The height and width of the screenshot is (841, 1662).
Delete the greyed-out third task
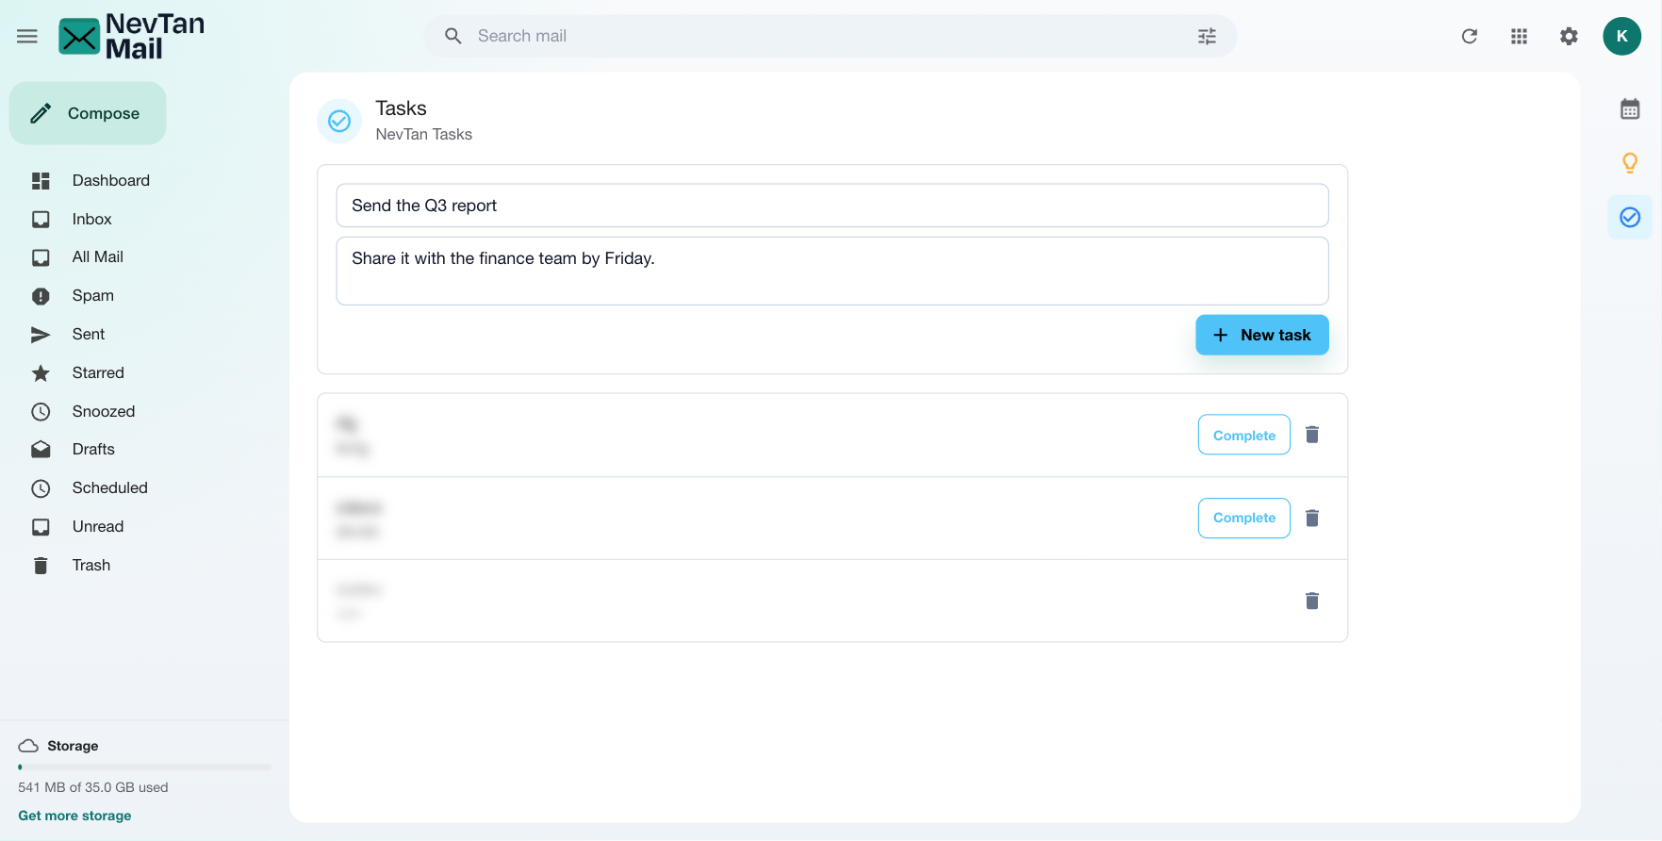coord(1312,601)
